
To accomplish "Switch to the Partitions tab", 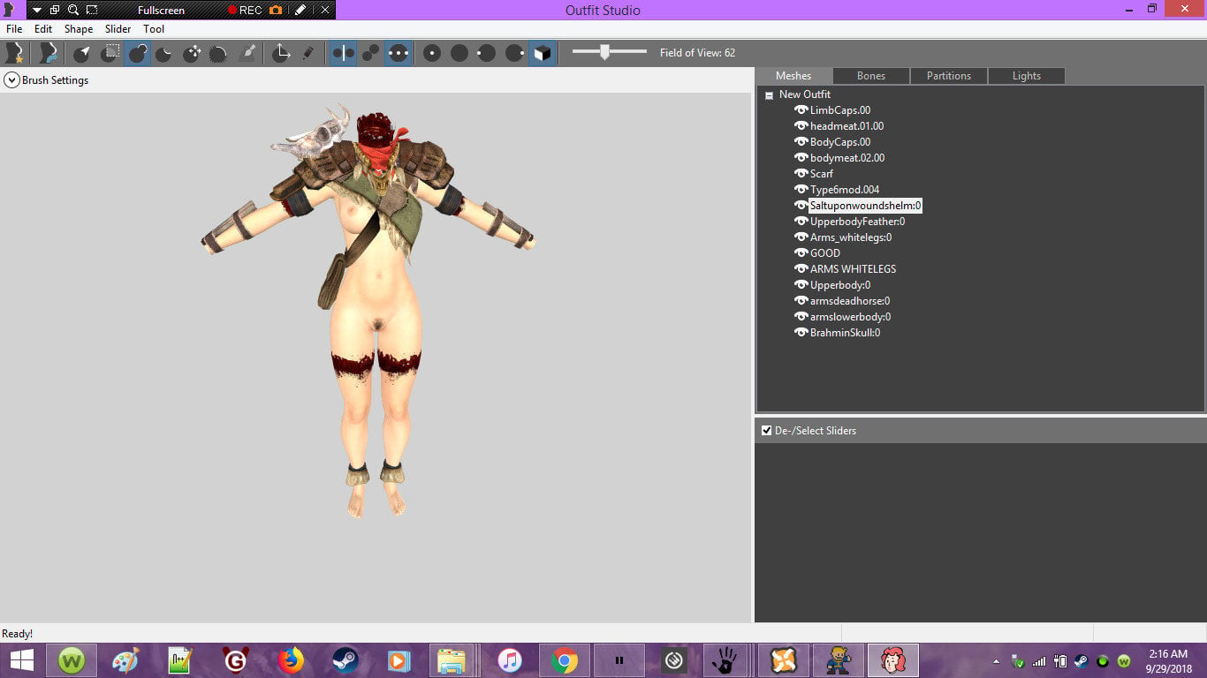I will click(x=949, y=76).
